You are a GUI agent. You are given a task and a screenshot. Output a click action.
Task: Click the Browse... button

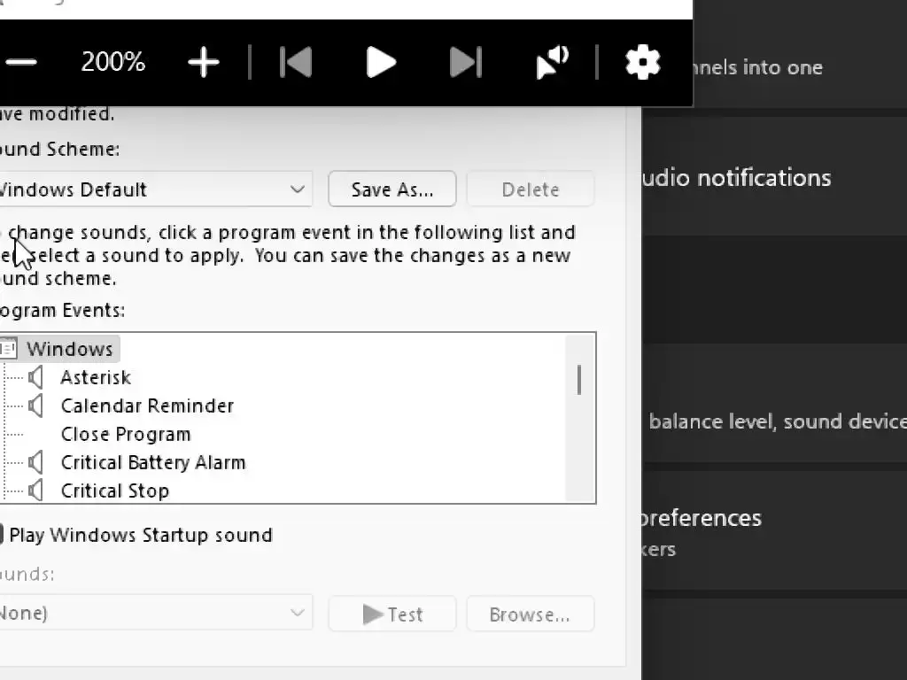pyautogui.click(x=530, y=614)
